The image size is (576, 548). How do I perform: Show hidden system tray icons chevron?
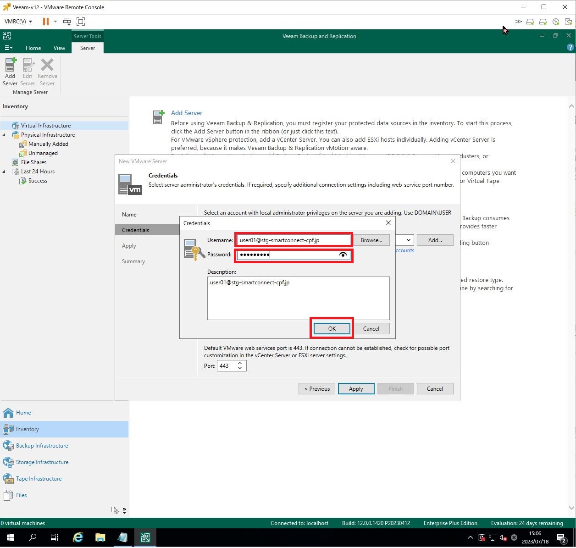(x=470, y=537)
